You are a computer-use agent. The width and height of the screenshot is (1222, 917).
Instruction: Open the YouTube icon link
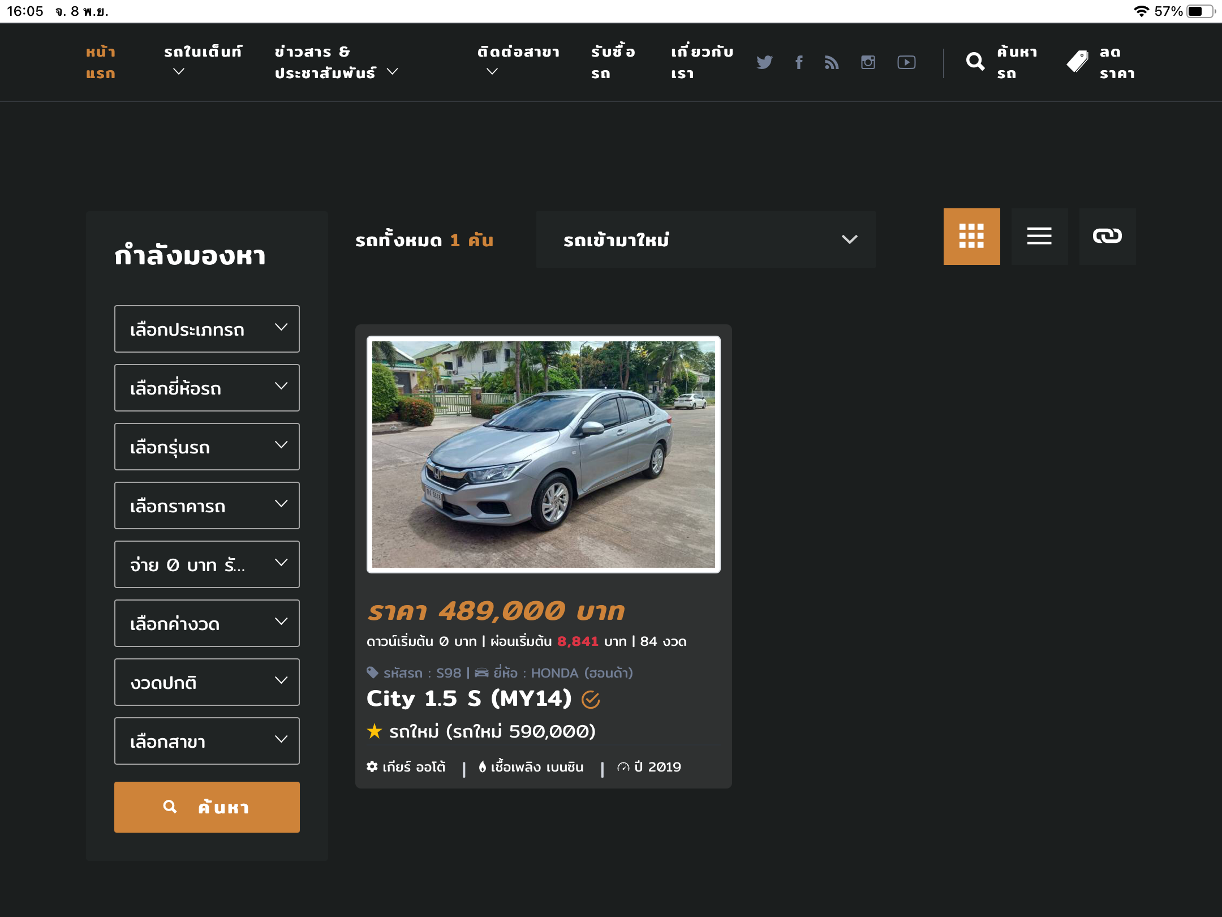(x=906, y=62)
